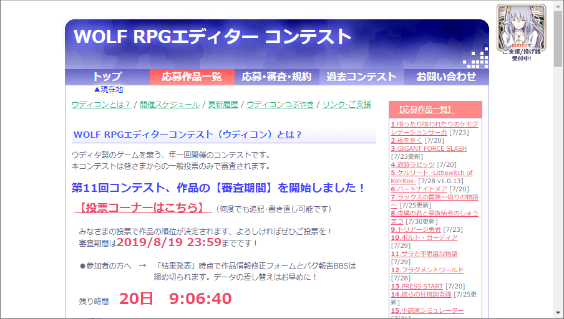Screen dimensions: 564x319
Task: Click the ▲現在地 current location marker
Action: 109,90
